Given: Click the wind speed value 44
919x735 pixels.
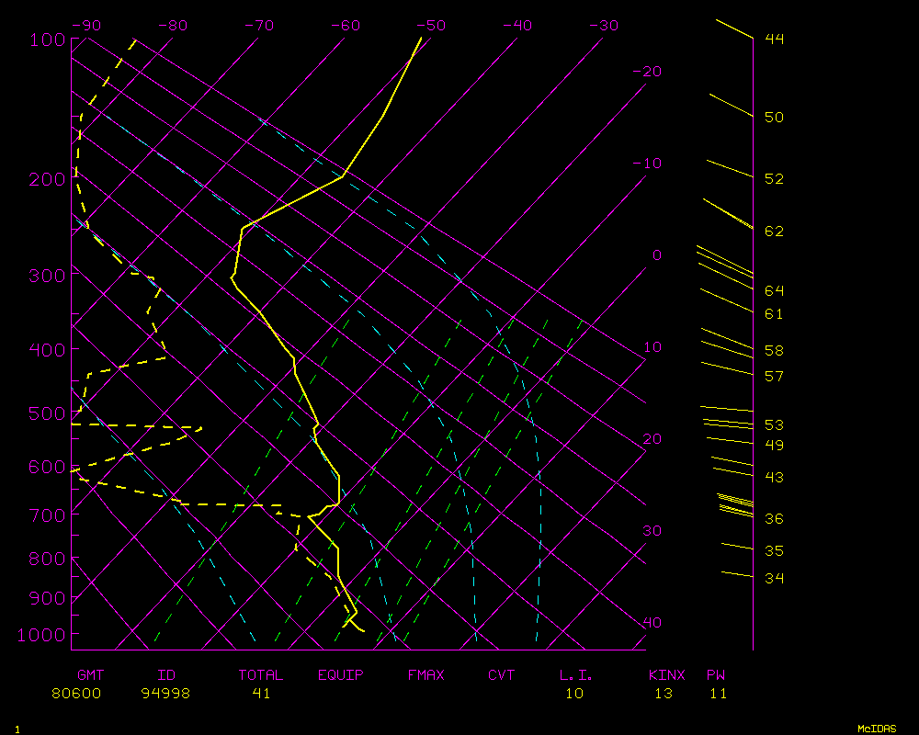Looking at the screenshot, I should pyautogui.click(x=774, y=39).
